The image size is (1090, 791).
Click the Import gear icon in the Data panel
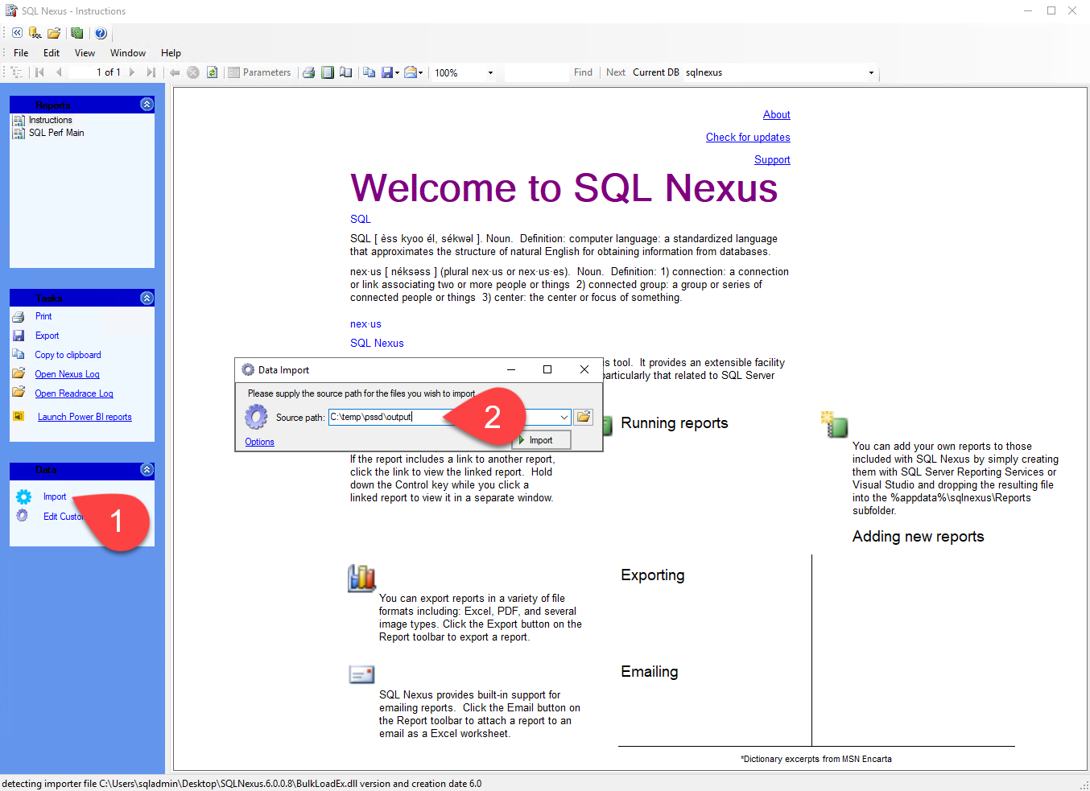click(23, 496)
